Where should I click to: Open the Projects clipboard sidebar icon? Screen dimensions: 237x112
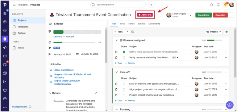(x=5, y=39)
